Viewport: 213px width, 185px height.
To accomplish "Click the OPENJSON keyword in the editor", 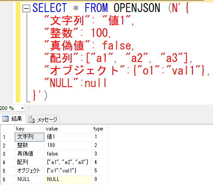I will coord(137,8).
